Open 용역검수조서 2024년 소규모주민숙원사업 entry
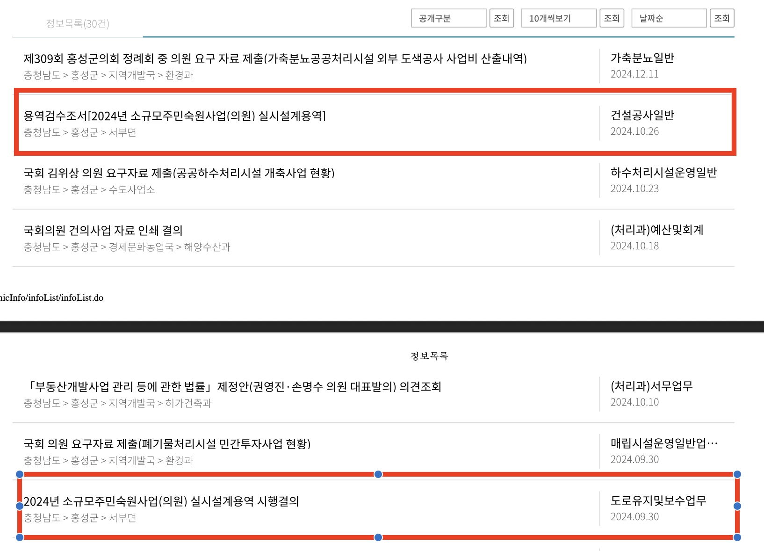 tap(174, 116)
